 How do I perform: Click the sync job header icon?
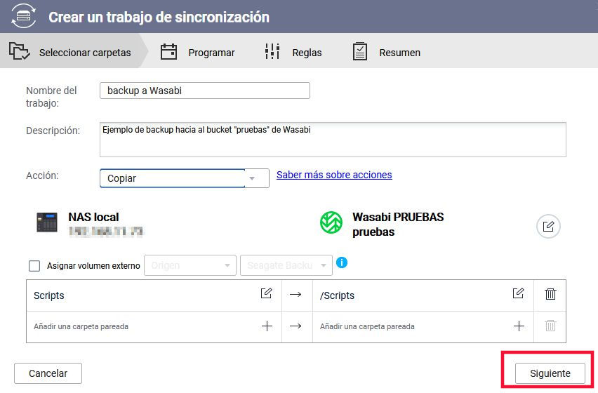[x=23, y=16]
